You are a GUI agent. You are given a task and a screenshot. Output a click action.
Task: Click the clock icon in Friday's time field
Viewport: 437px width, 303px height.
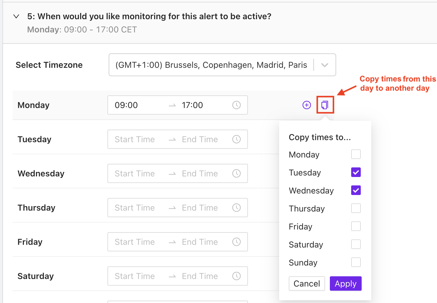pyautogui.click(x=237, y=242)
